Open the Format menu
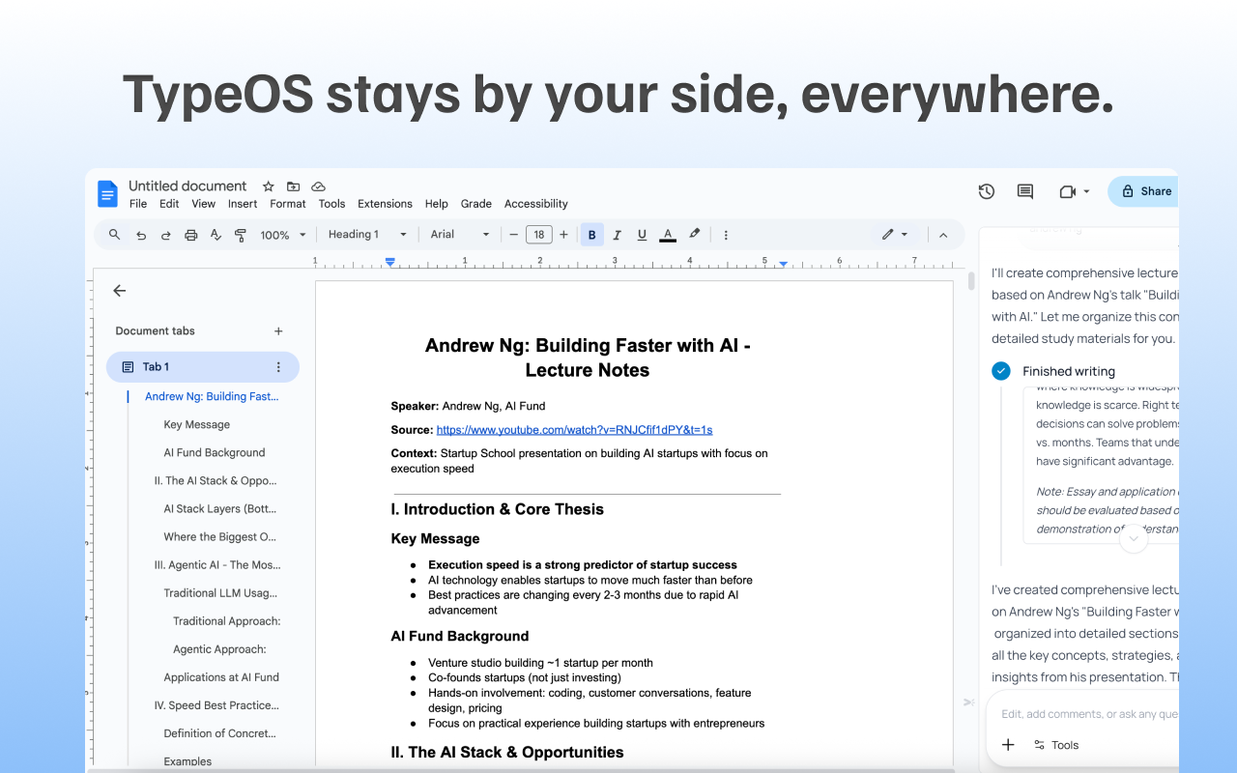This screenshot has width=1237, height=773. [x=288, y=204]
